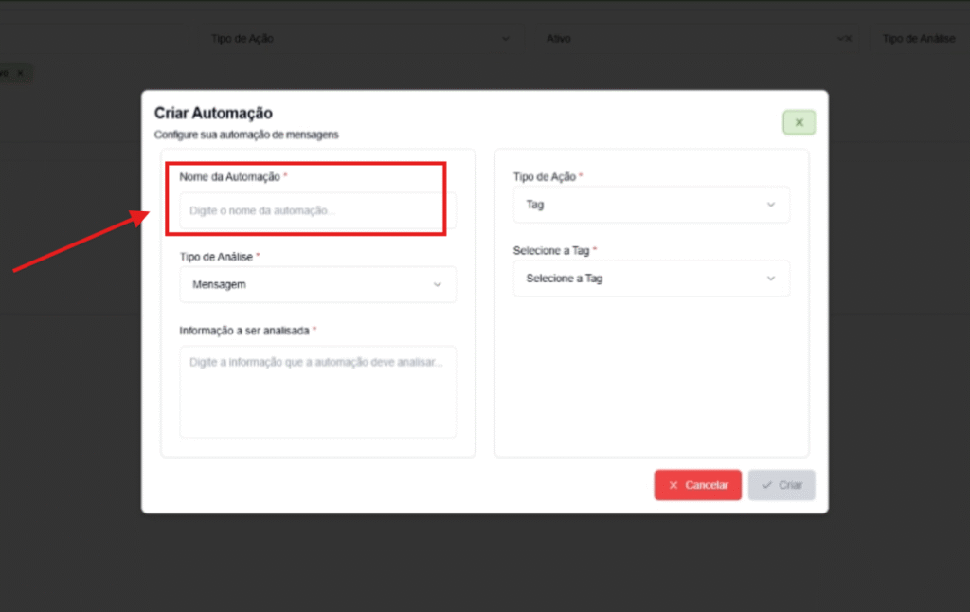Click the X icon inside the Cancelar button
The width and height of the screenshot is (970, 612).
(x=674, y=485)
